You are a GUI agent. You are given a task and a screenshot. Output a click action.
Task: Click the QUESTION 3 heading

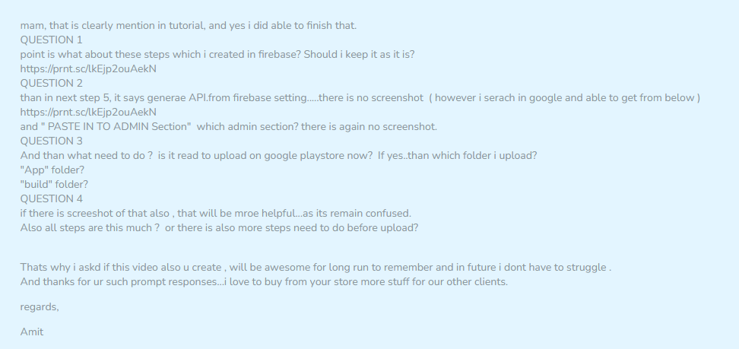[52, 141]
